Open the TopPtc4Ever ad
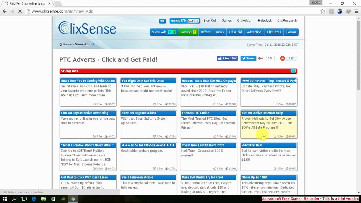This screenshot has width=361, height=203. (x=269, y=92)
